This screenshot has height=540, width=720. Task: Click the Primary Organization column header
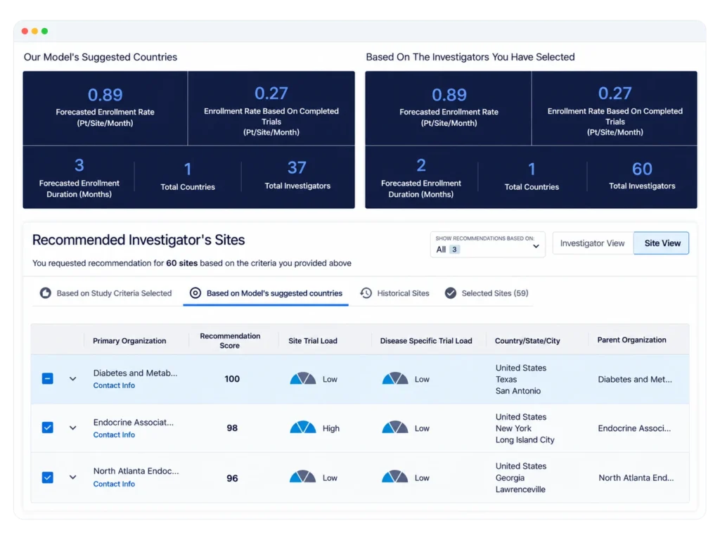129,341
